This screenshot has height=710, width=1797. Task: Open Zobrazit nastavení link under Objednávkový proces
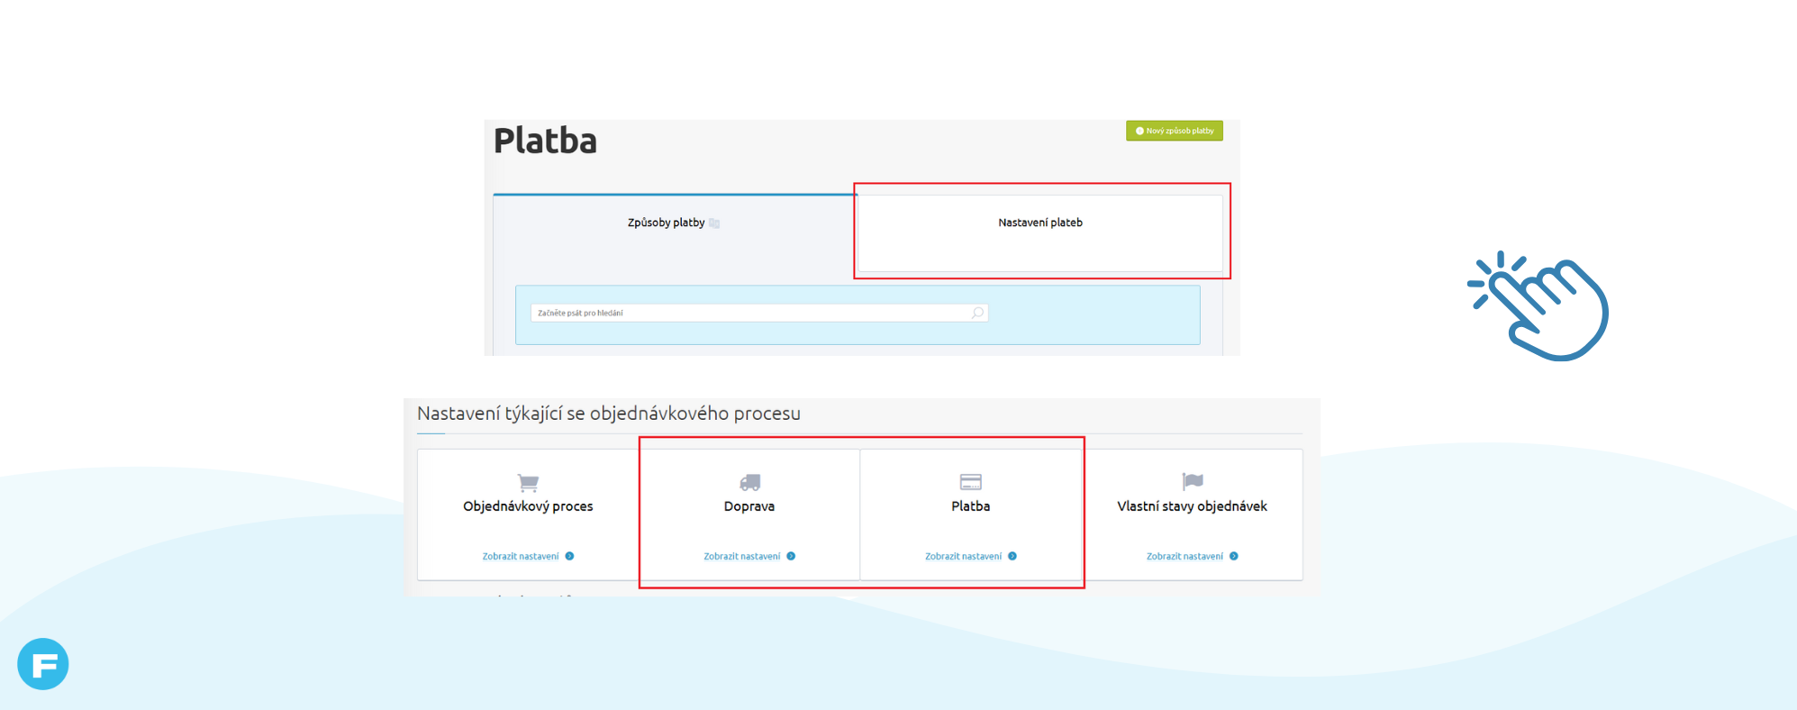(x=521, y=556)
